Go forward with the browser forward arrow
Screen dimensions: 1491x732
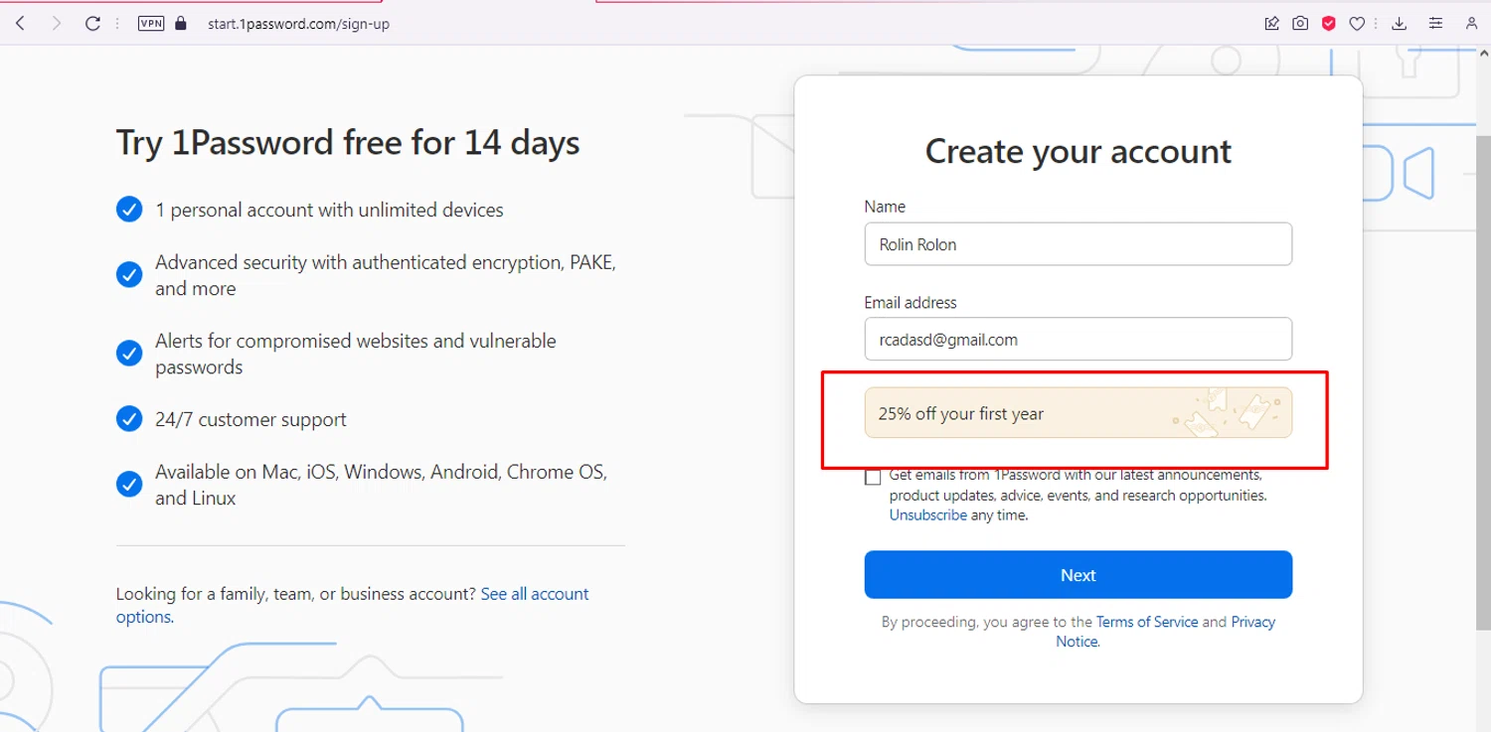[x=56, y=23]
